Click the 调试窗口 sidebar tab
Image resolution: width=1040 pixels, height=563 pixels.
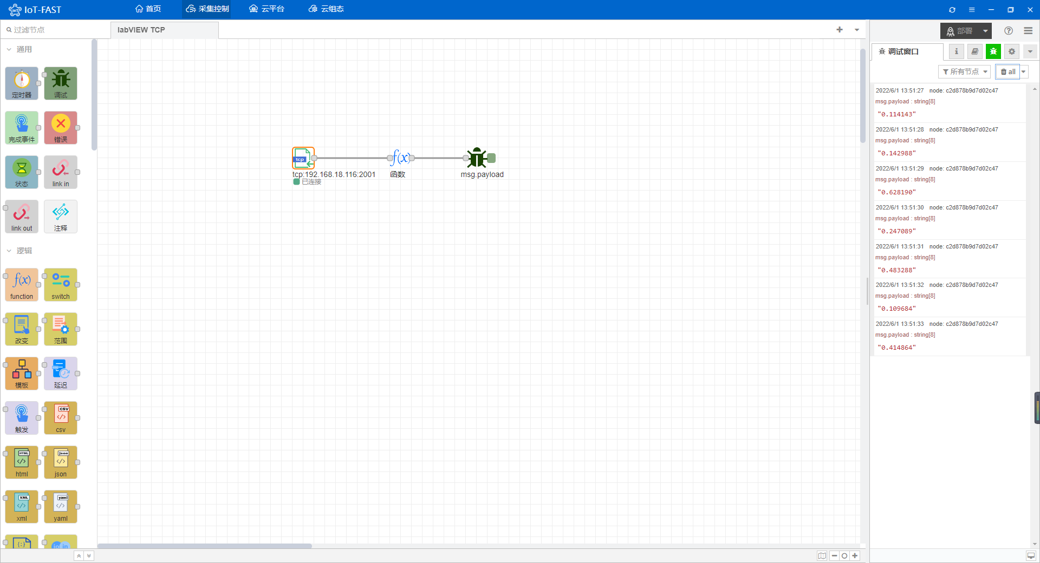pos(907,51)
